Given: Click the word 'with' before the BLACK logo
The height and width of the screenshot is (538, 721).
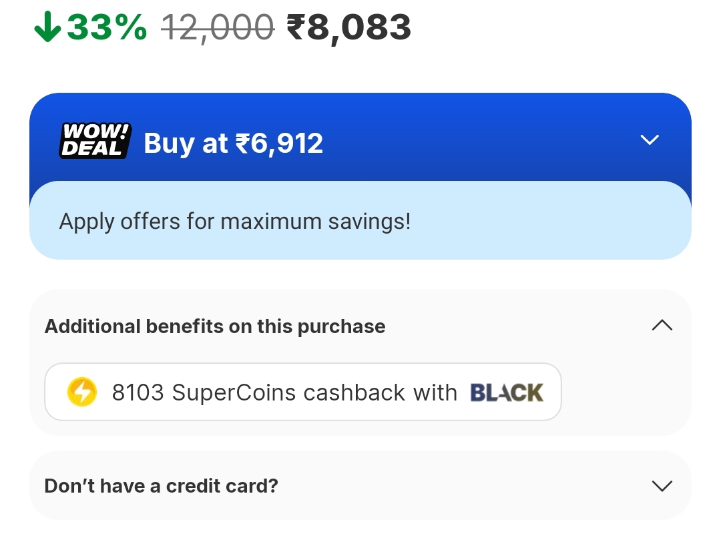Looking at the screenshot, I should pos(435,392).
